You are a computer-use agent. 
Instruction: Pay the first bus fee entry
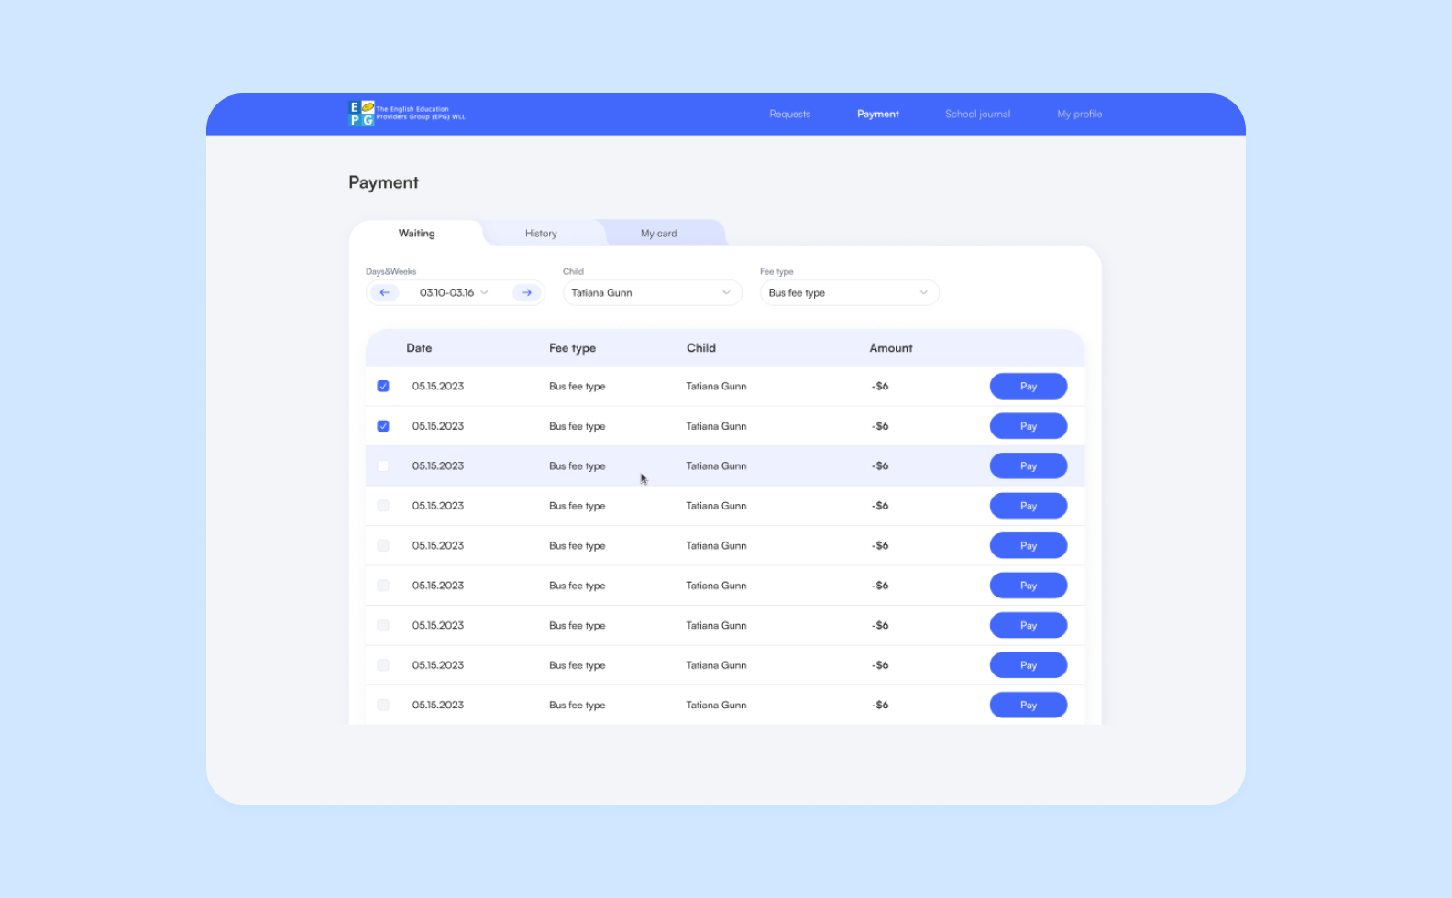pyautogui.click(x=1028, y=386)
